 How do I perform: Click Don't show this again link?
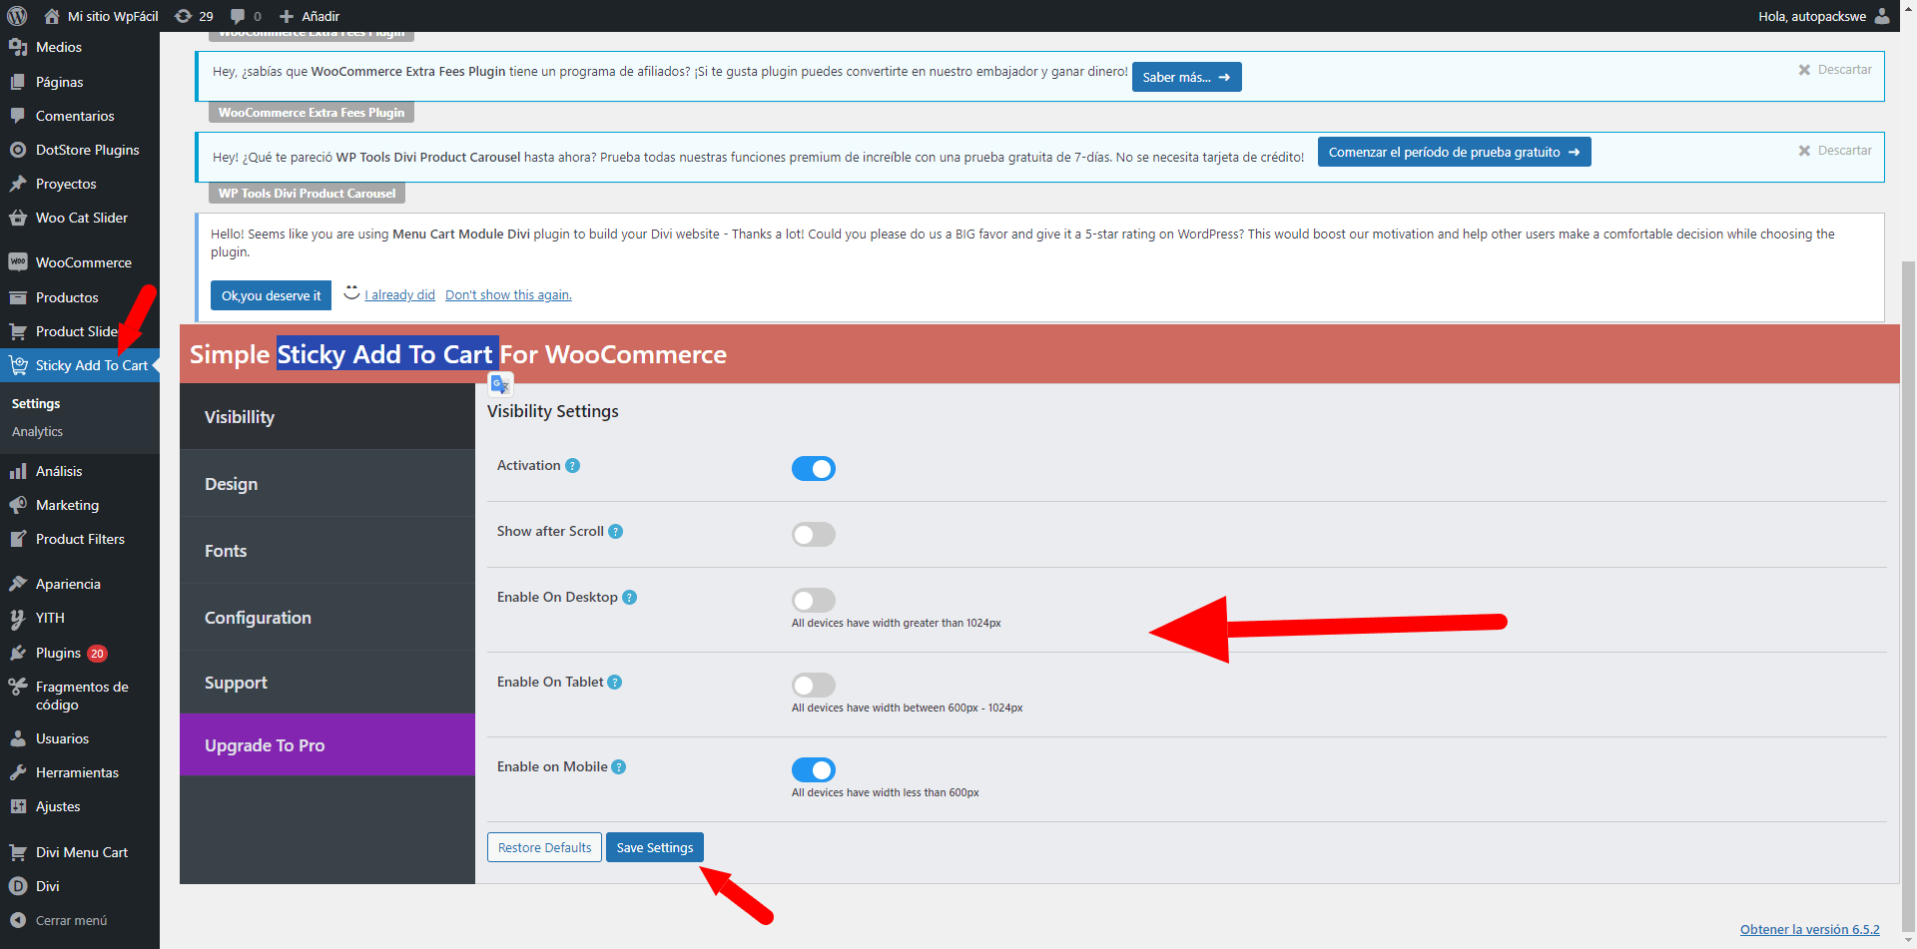[508, 295]
